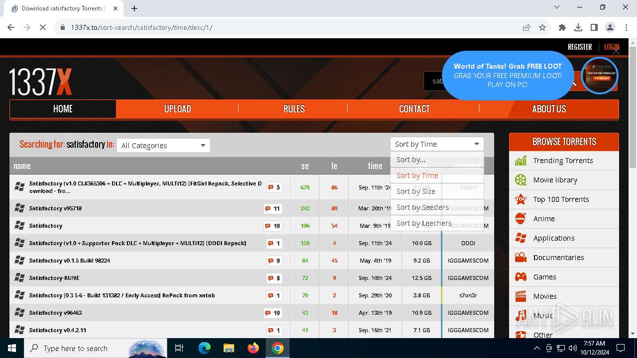Click the Movie library film reel icon
The width and height of the screenshot is (637, 358).
(521, 180)
